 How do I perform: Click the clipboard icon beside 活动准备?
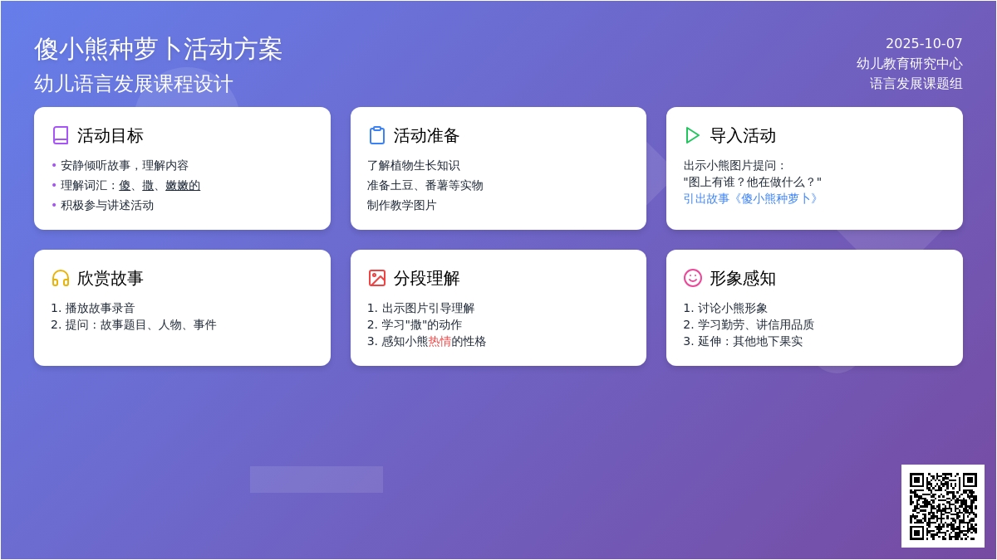click(x=377, y=135)
